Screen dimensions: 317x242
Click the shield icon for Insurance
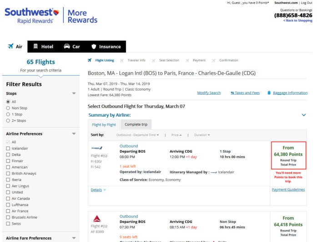94,46
